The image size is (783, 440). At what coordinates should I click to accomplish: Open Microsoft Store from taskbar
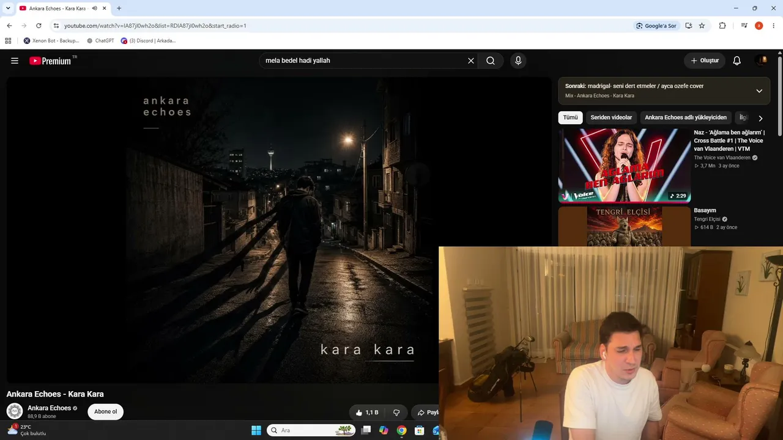[419, 430]
